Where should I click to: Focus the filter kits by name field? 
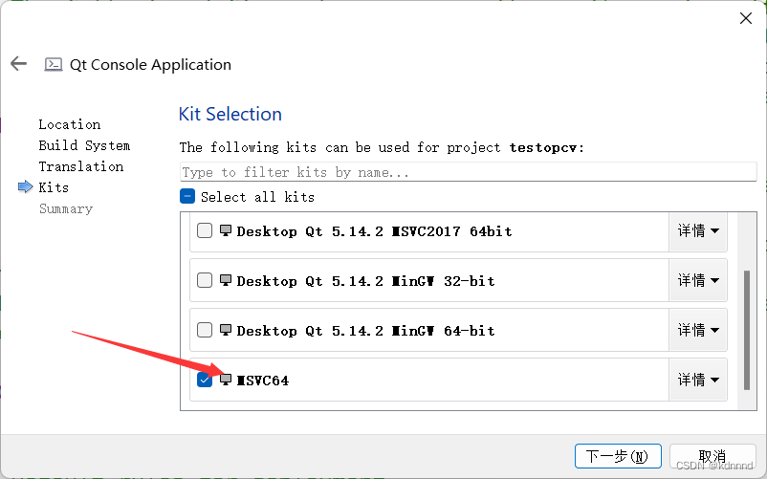click(468, 172)
